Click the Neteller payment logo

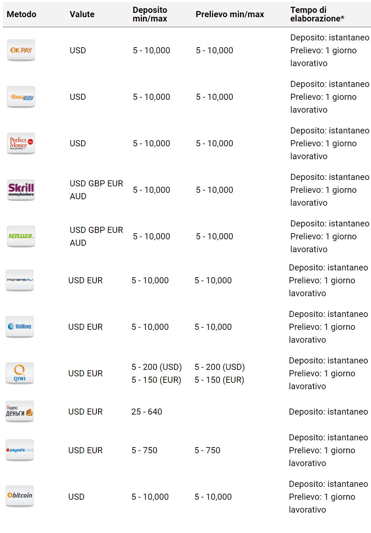[21, 236]
